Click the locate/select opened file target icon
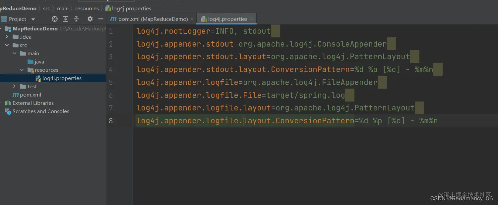The height and width of the screenshot is (205, 498). click(x=55, y=19)
